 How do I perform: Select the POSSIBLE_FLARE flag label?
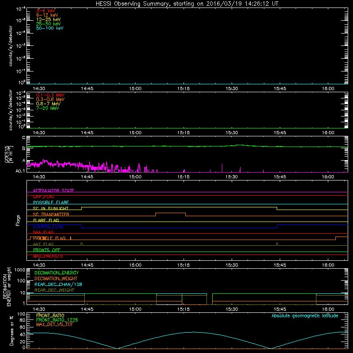pos(51,203)
